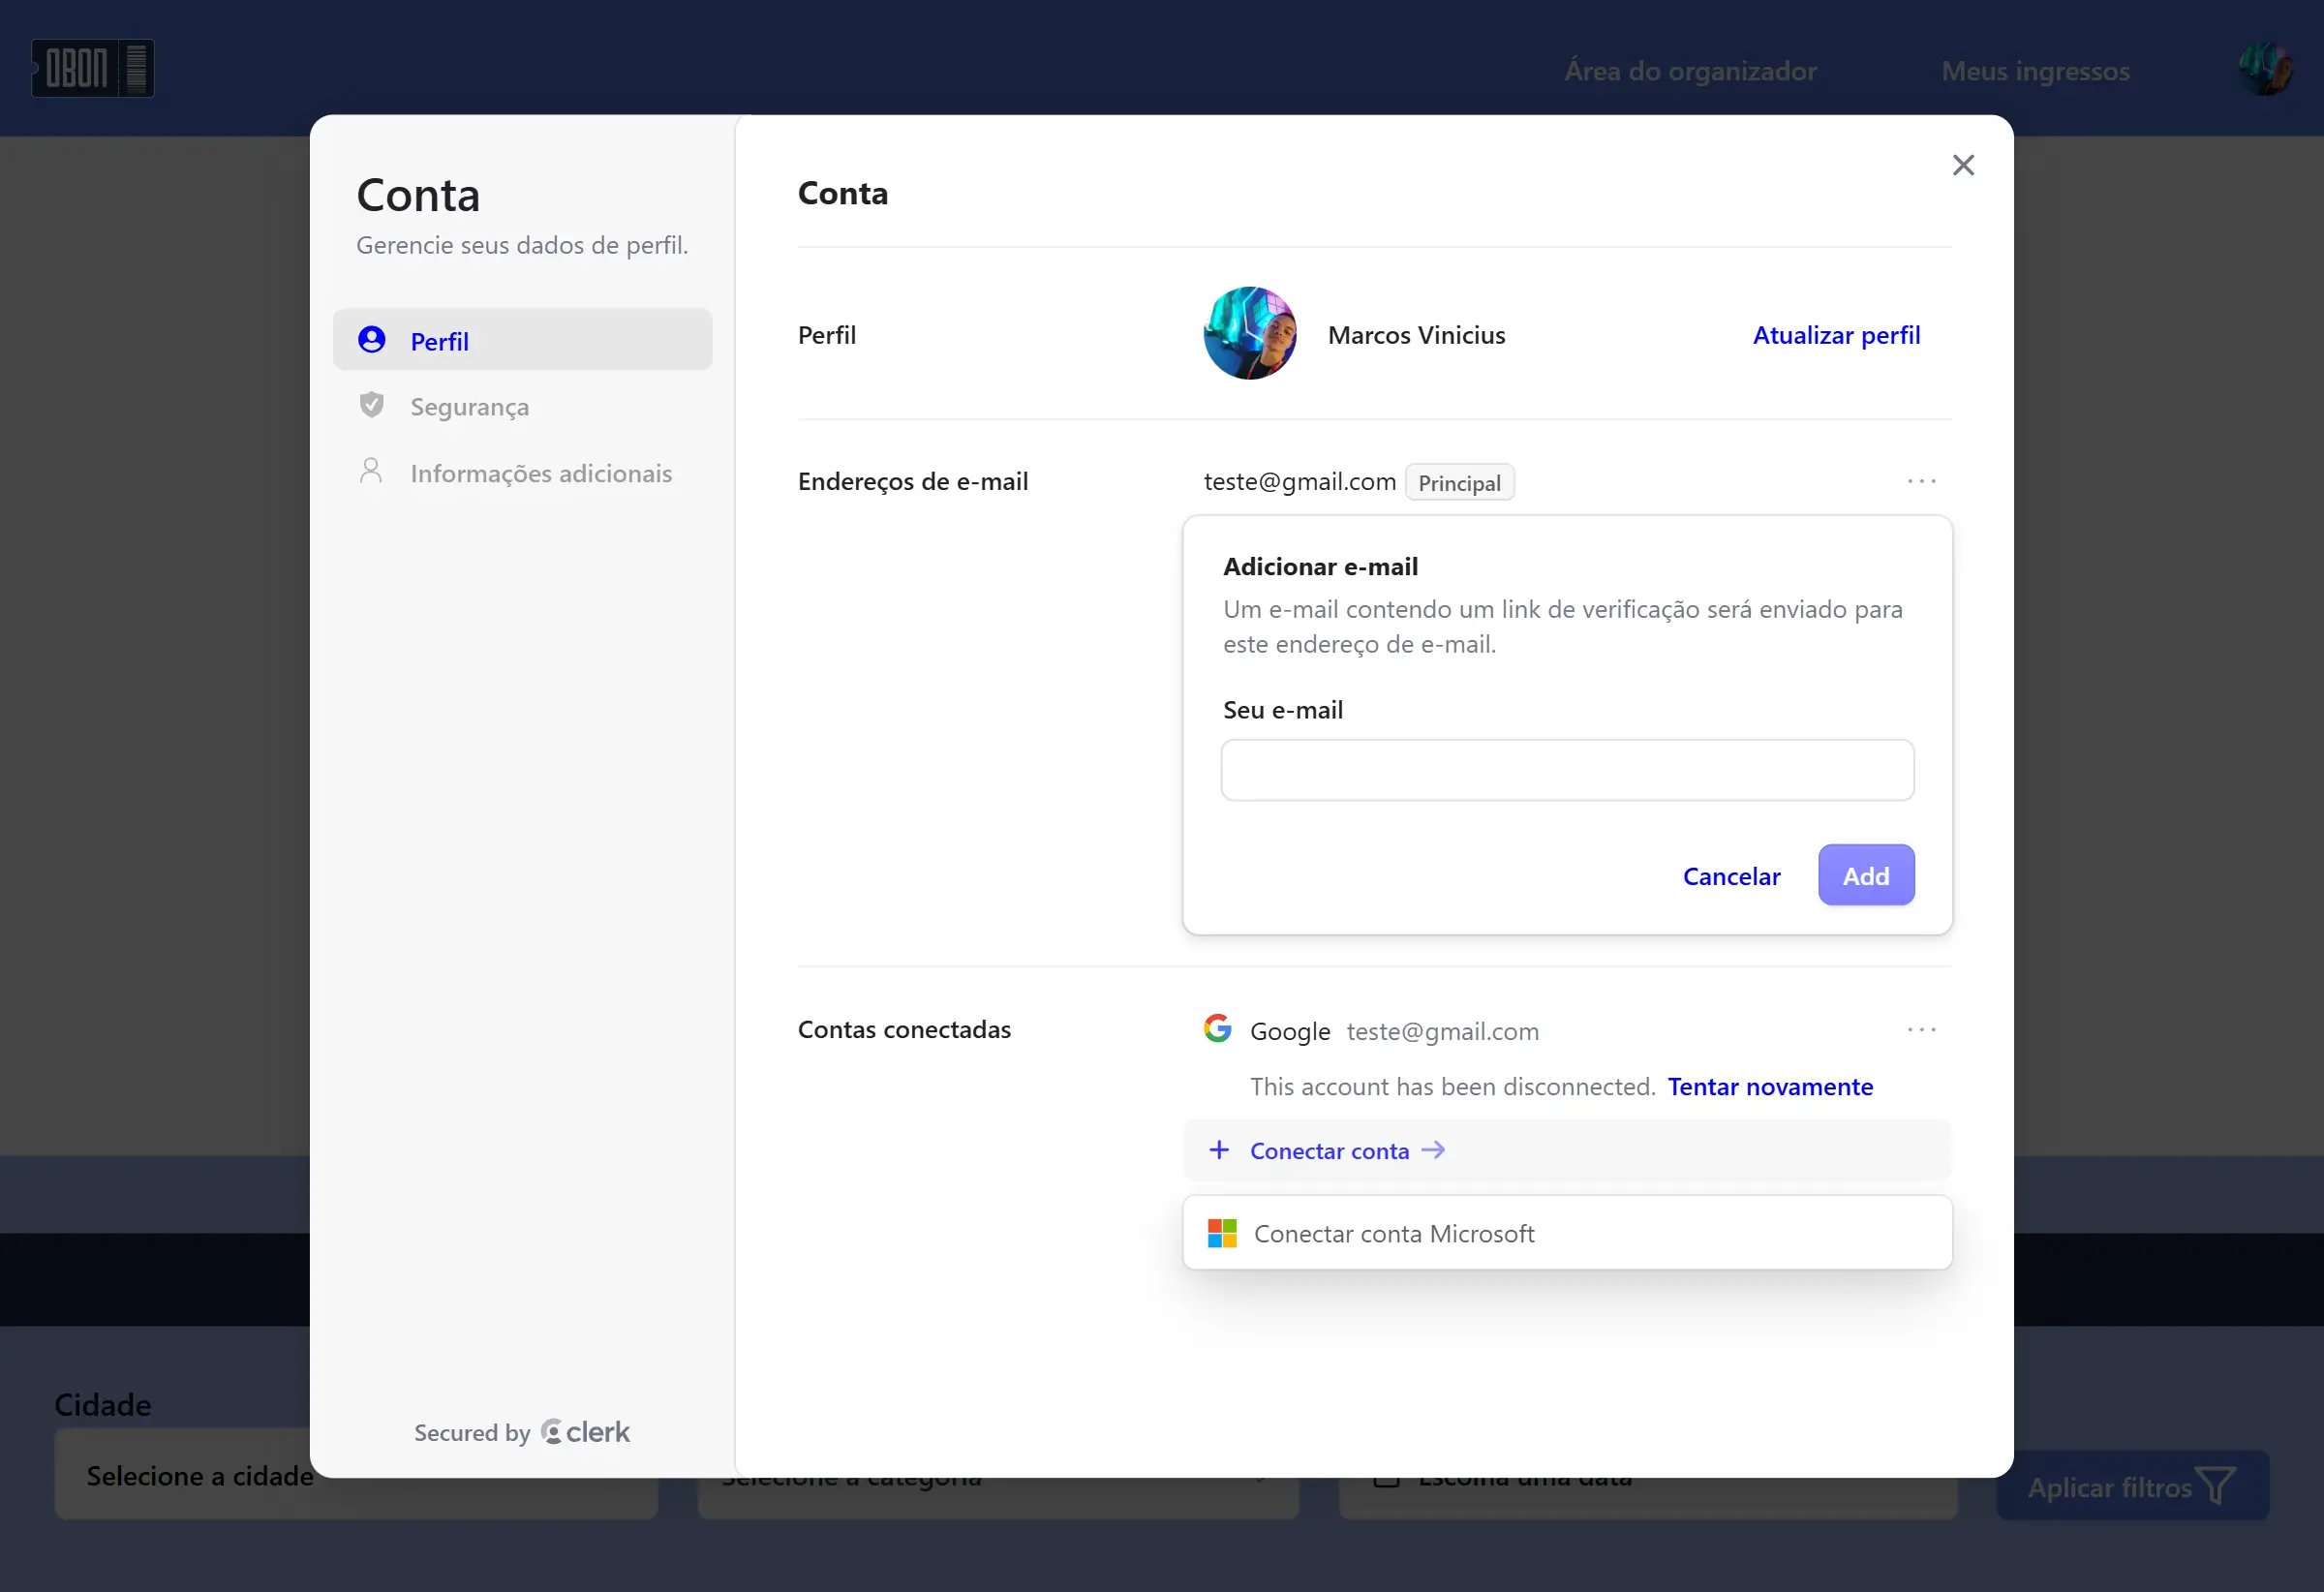Click Conectar conta expander
This screenshot has width=2324, height=1592.
(1567, 1150)
